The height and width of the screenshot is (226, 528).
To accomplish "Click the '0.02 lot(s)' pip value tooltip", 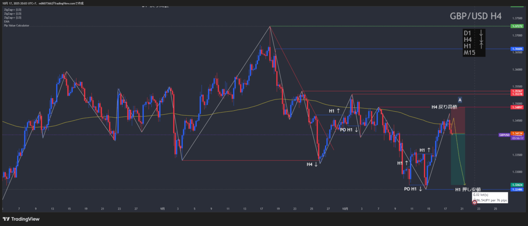I will coord(483,195).
